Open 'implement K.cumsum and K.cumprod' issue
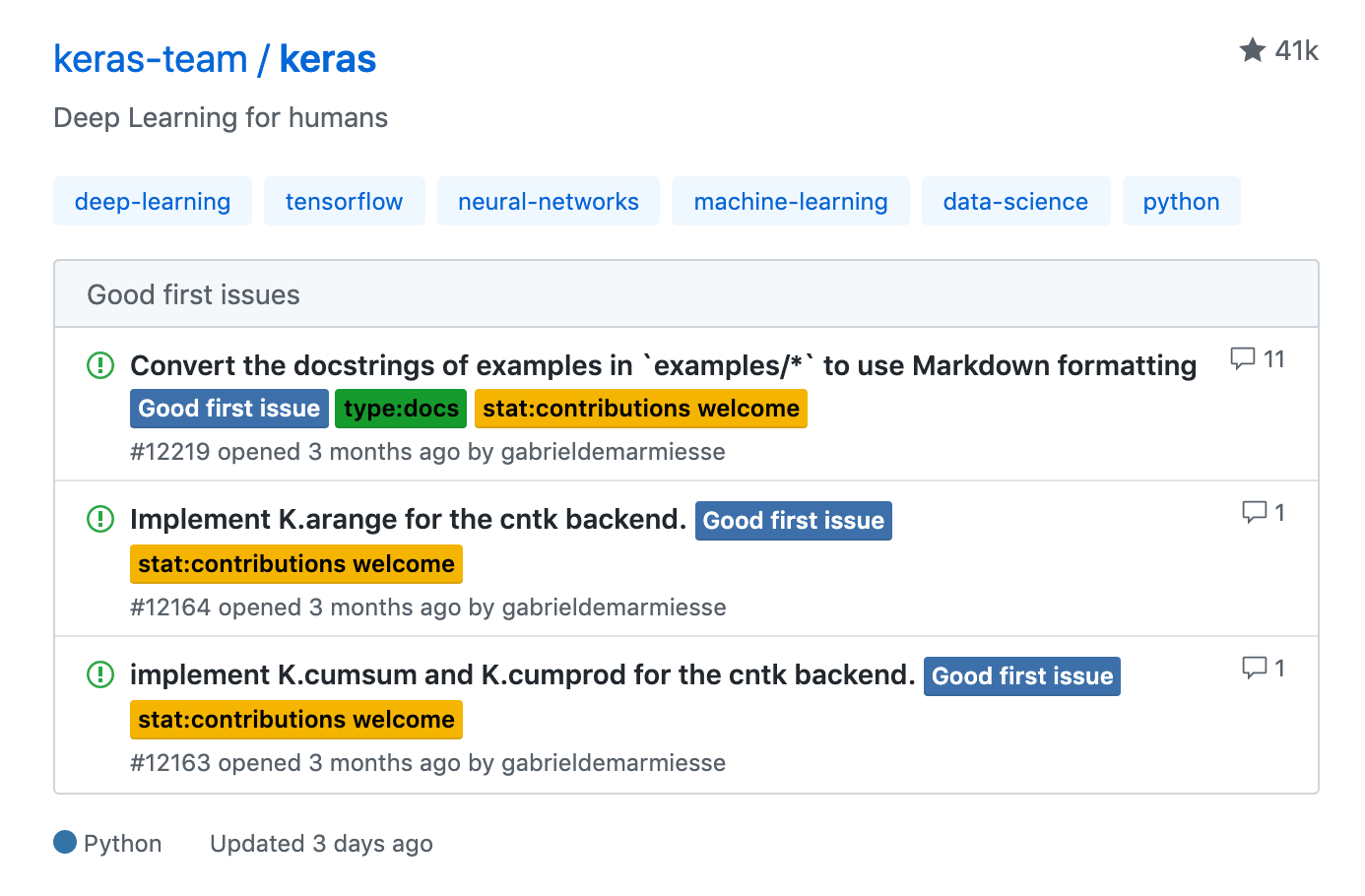This screenshot has width=1365, height=896. [x=522, y=674]
